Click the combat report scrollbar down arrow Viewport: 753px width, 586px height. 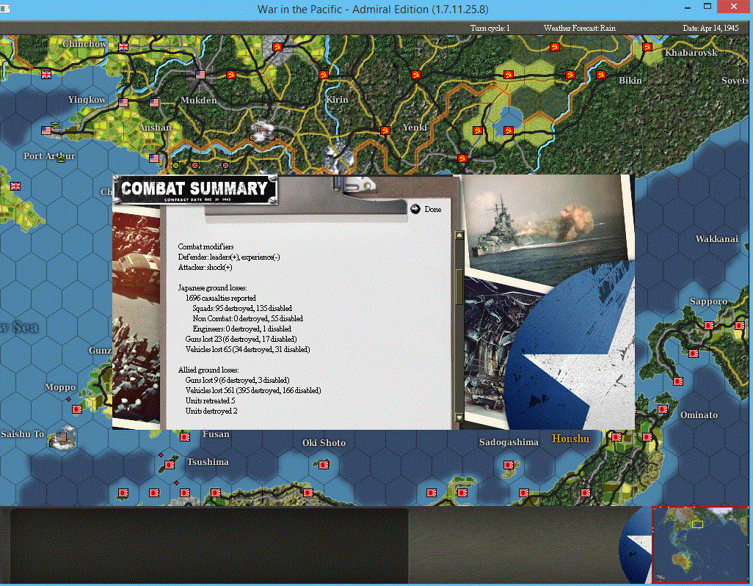tap(459, 417)
